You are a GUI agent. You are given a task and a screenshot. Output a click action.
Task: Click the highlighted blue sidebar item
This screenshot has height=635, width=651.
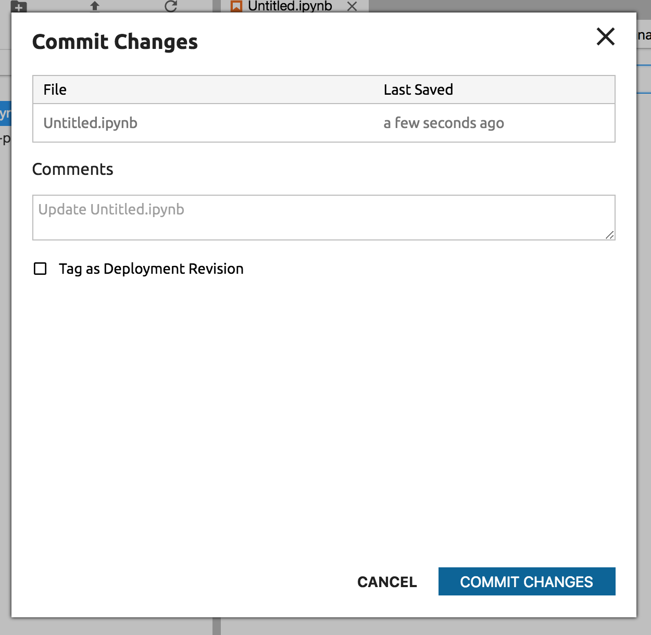coord(5,113)
